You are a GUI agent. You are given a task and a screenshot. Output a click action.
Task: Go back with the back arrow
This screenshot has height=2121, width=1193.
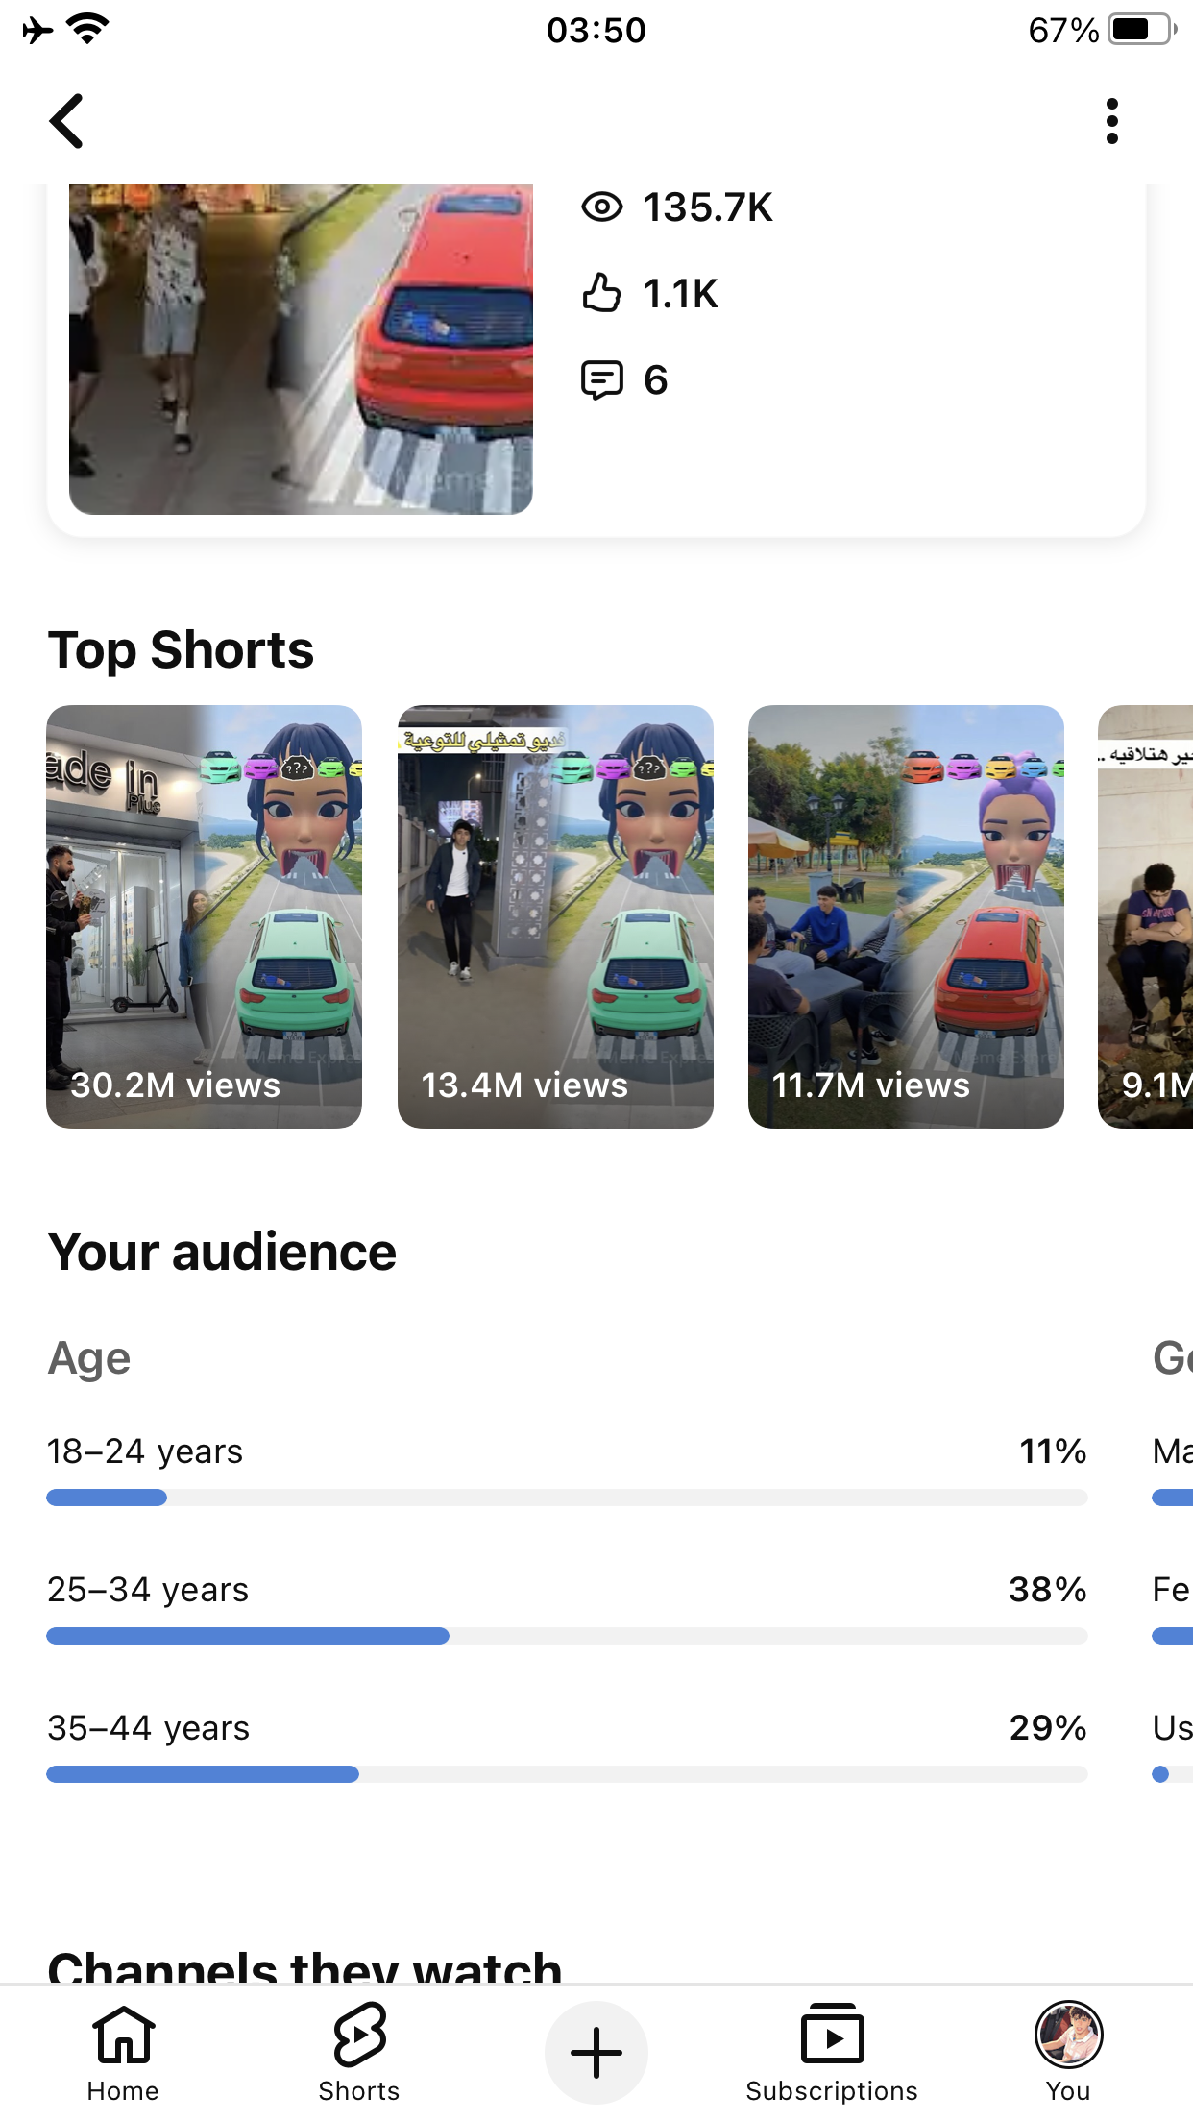[x=66, y=121]
